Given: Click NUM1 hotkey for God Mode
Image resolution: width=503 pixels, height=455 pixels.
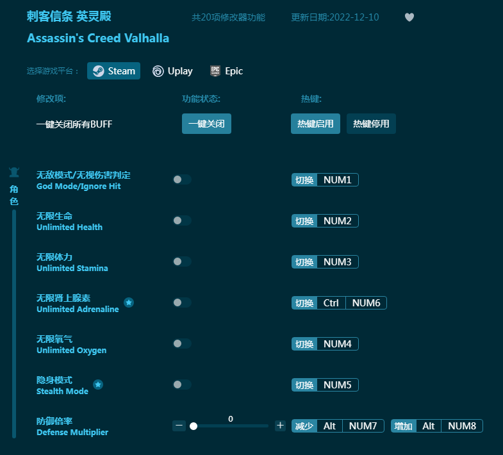Looking at the screenshot, I should click(x=338, y=179).
